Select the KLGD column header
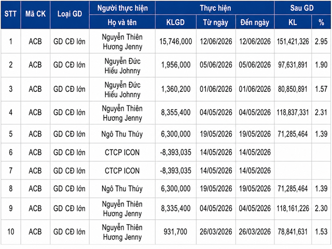This screenshot has width=332, height=249. [175, 22]
